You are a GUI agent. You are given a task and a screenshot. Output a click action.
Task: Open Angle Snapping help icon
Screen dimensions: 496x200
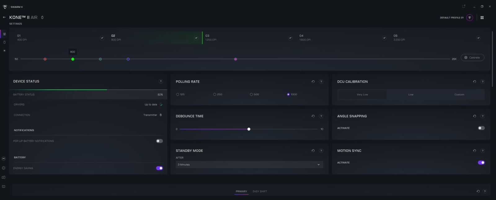[483, 116]
